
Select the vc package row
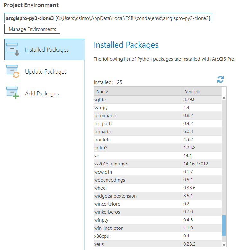[x=158, y=156]
